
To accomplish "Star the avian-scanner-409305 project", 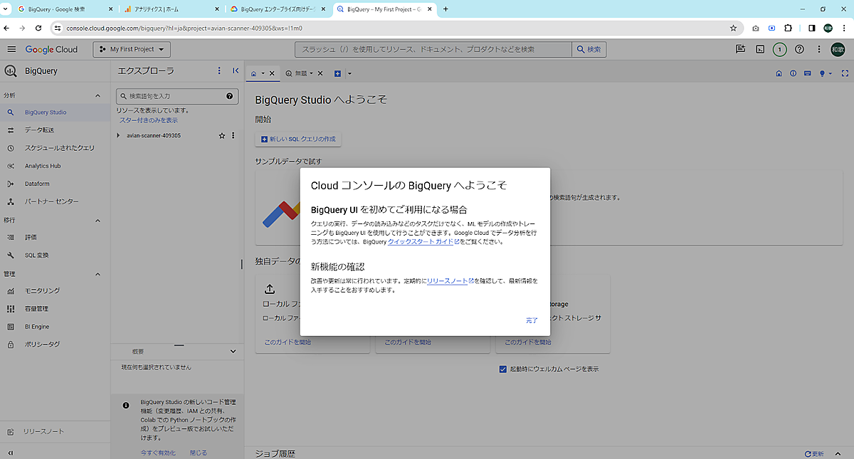I will 222,135.
